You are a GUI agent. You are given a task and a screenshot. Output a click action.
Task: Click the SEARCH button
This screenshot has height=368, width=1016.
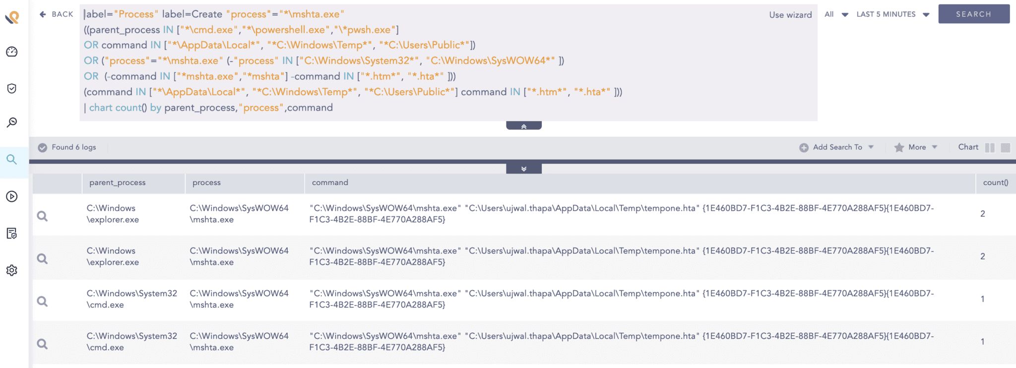(973, 14)
